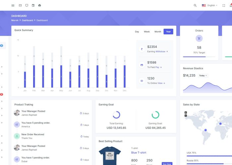Toggle fullscreen mode icon

pos(224,6)
